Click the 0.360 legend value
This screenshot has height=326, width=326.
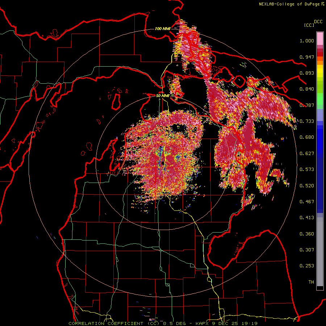tap(307, 234)
